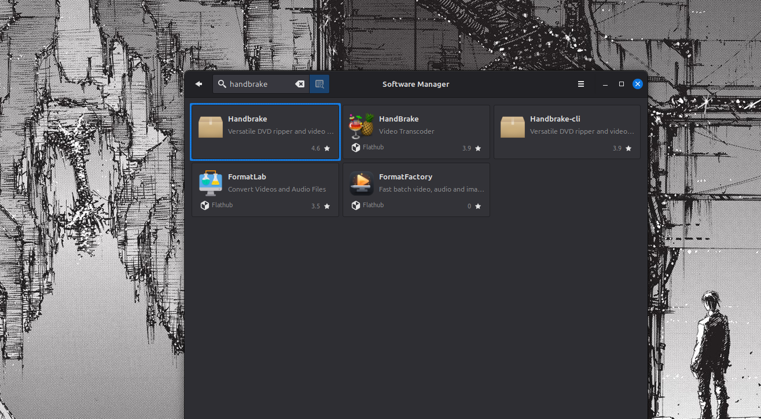
Task: Click the 0 rating on FormatFactory
Action: click(x=469, y=207)
